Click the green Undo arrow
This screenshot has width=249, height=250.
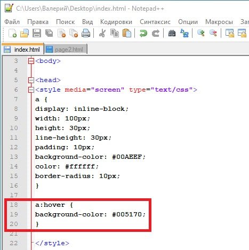pyautogui.click(x=143, y=33)
